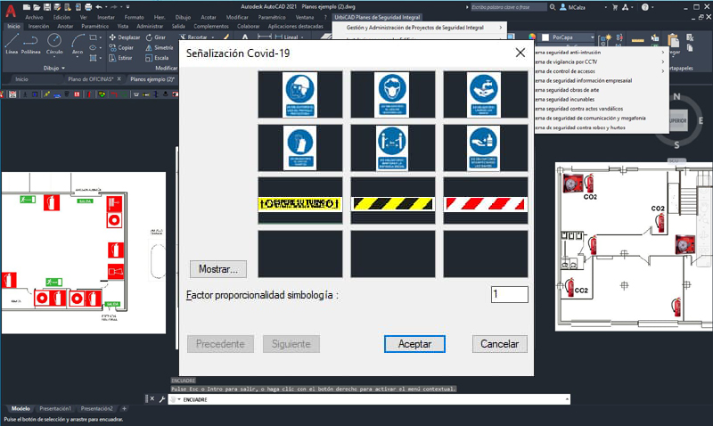Click the Help question mark icon
Image resolution: width=713 pixels, height=426 pixels.
[644, 7]
